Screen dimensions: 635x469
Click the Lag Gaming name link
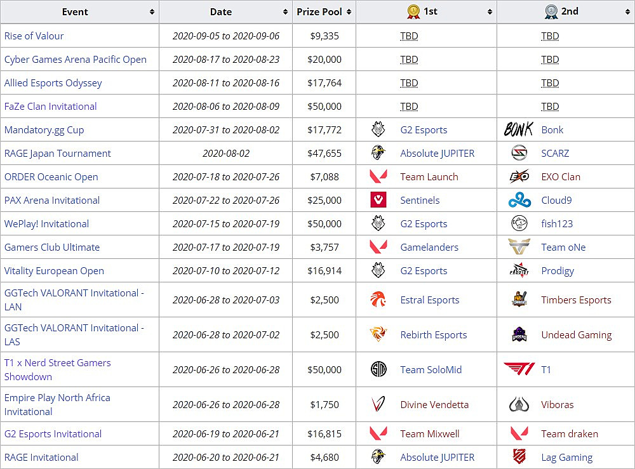[x=567, y=457]
